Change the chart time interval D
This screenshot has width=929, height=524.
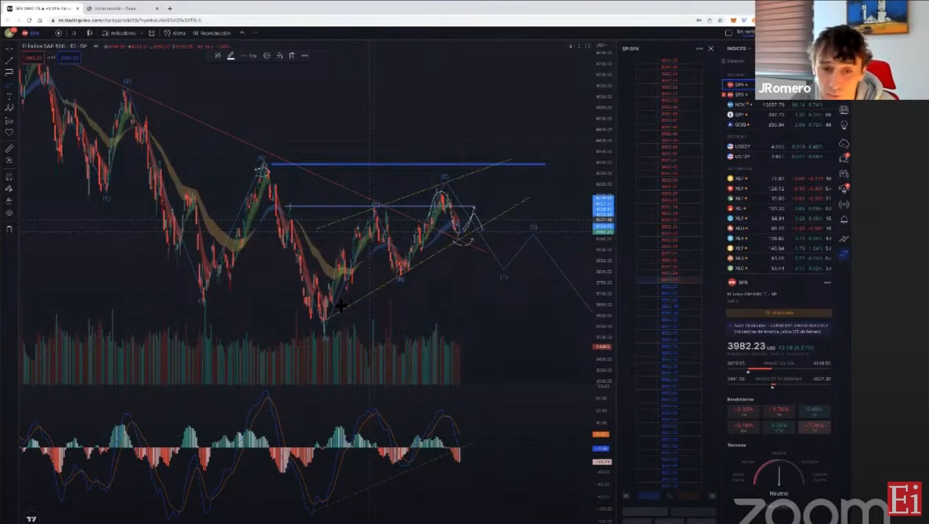pyautogui.click(x=74, y=33)
